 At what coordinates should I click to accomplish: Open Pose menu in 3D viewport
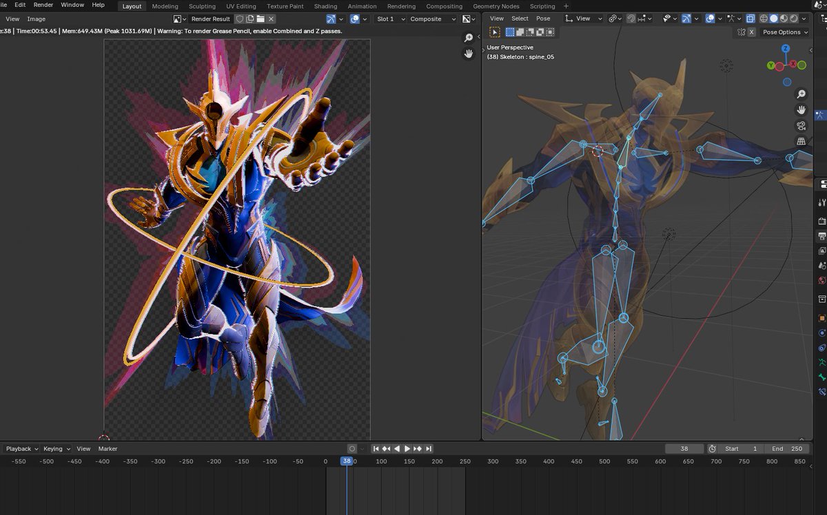click(543, 19)
